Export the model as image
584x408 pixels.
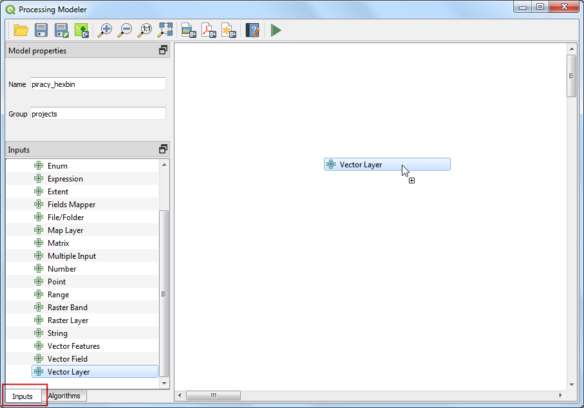click(x=188, y=30)
